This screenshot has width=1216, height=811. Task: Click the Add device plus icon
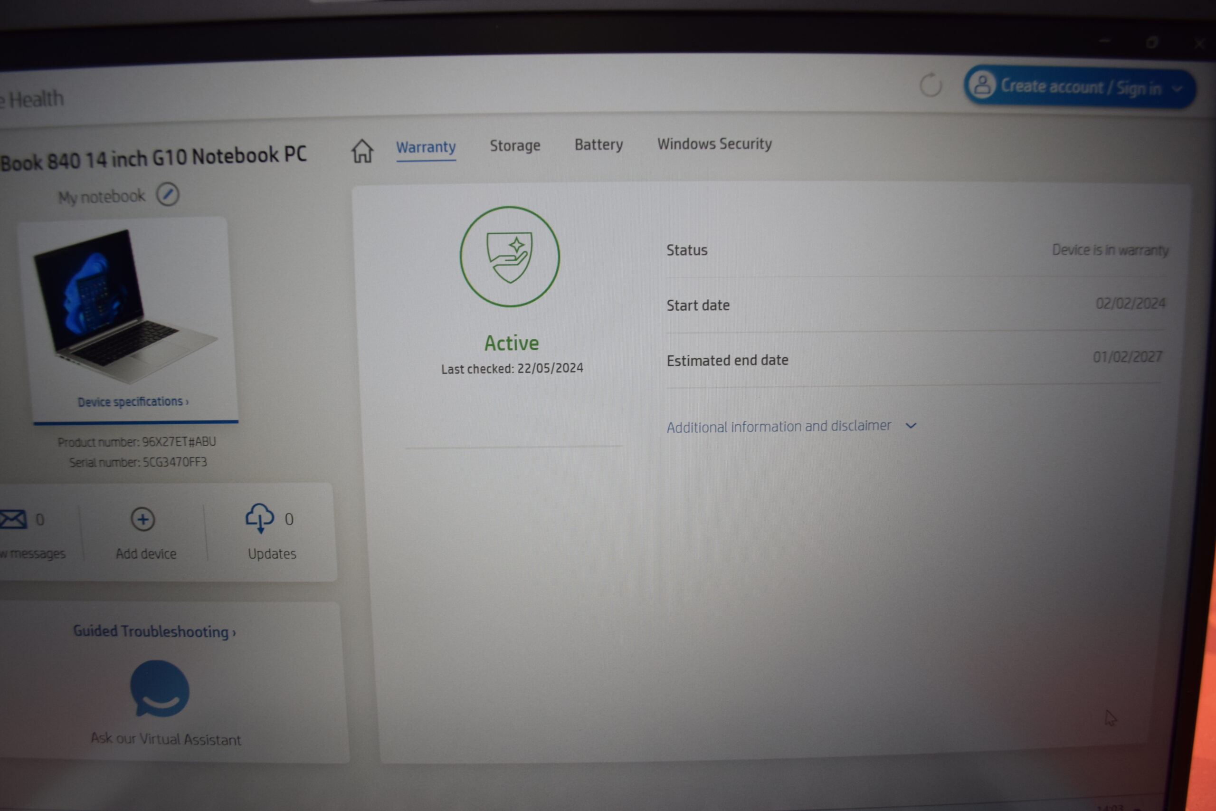point(143,519)
